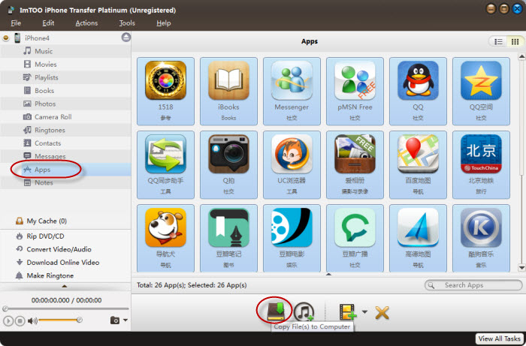Image resolution: width=526 pixels, height=346 pixels.
Task: Open the add files dropdown arrow
Action: pos(364,311)
